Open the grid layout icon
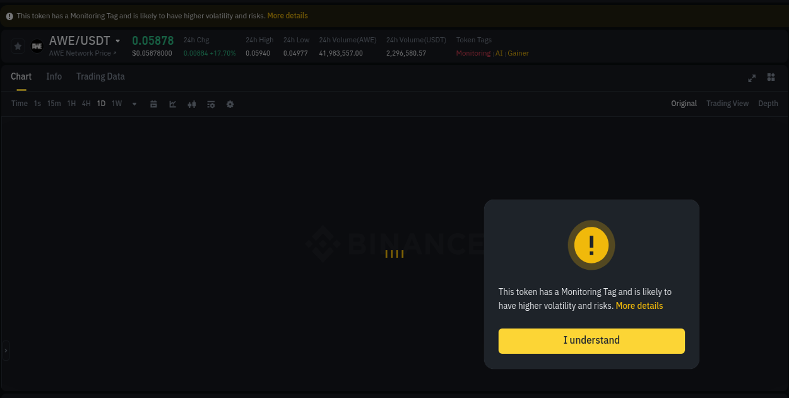The height and width of the screenshot is (398, 789). [x=771, y=77]
